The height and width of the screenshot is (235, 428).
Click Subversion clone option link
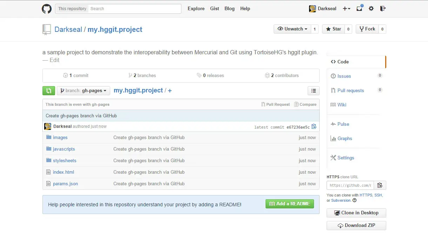pyautogui.click(x=341, y=200)
